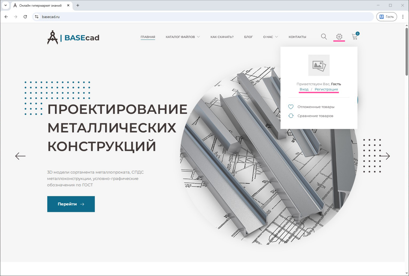Select the Главная menu item
Viewport: 409px width, 276px height.
pyautogui.click(x=148, y=37)
